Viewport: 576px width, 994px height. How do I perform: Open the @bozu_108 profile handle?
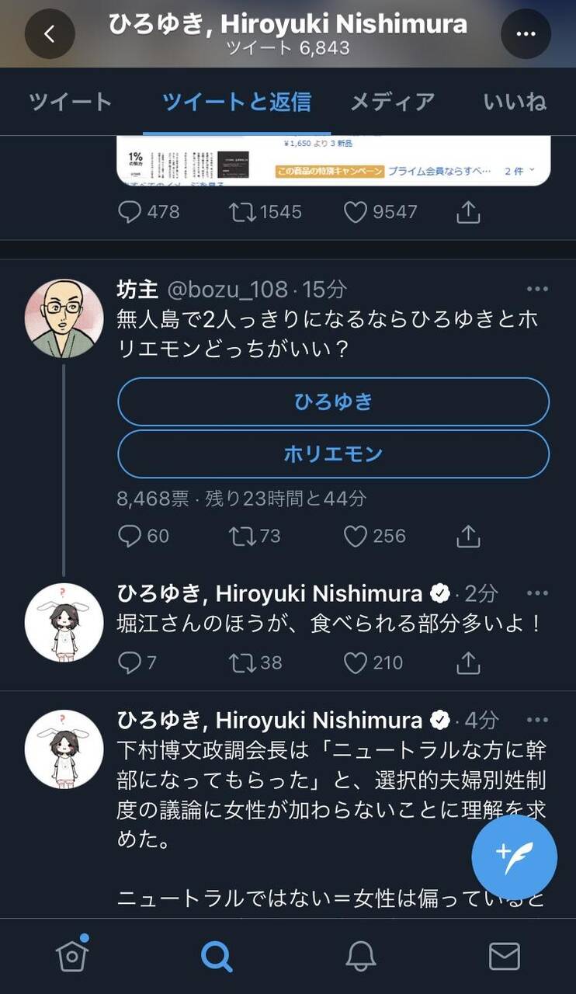point(228,290)
